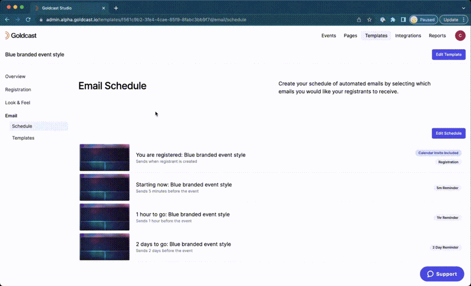
Task: Click the browser address bar URL
Action: 146,20
